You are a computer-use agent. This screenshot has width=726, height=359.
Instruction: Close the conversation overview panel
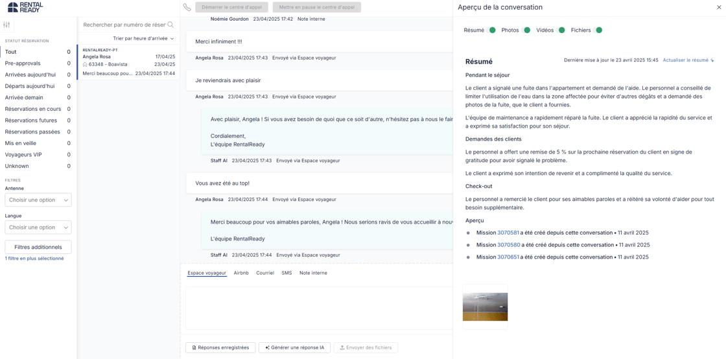click(x=718, y=7)
